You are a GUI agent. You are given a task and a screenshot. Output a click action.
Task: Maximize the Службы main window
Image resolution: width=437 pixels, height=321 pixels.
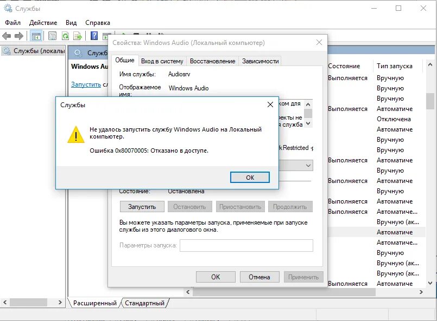[398, 8]
